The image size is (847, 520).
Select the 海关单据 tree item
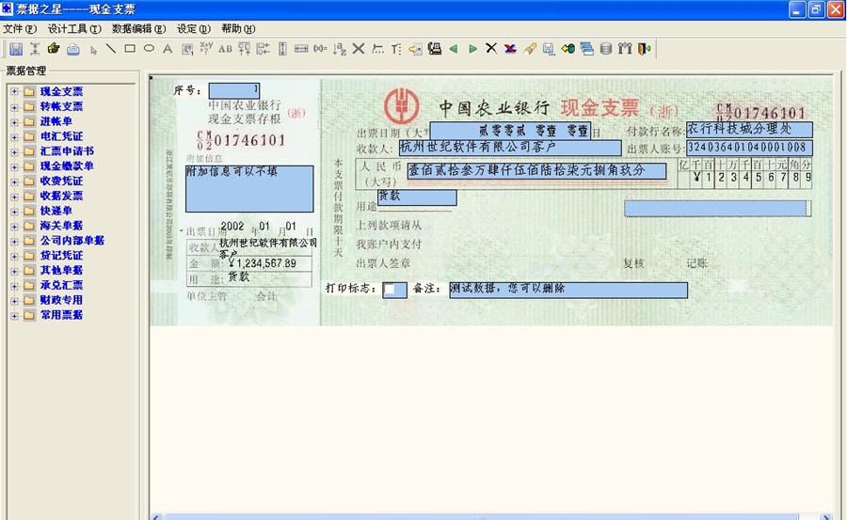click(x=61, y=226)
